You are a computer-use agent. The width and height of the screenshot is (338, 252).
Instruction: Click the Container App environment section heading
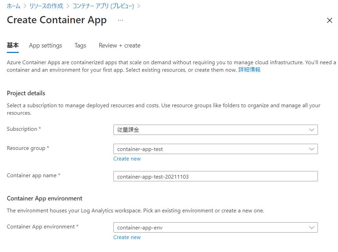(45, 198)
